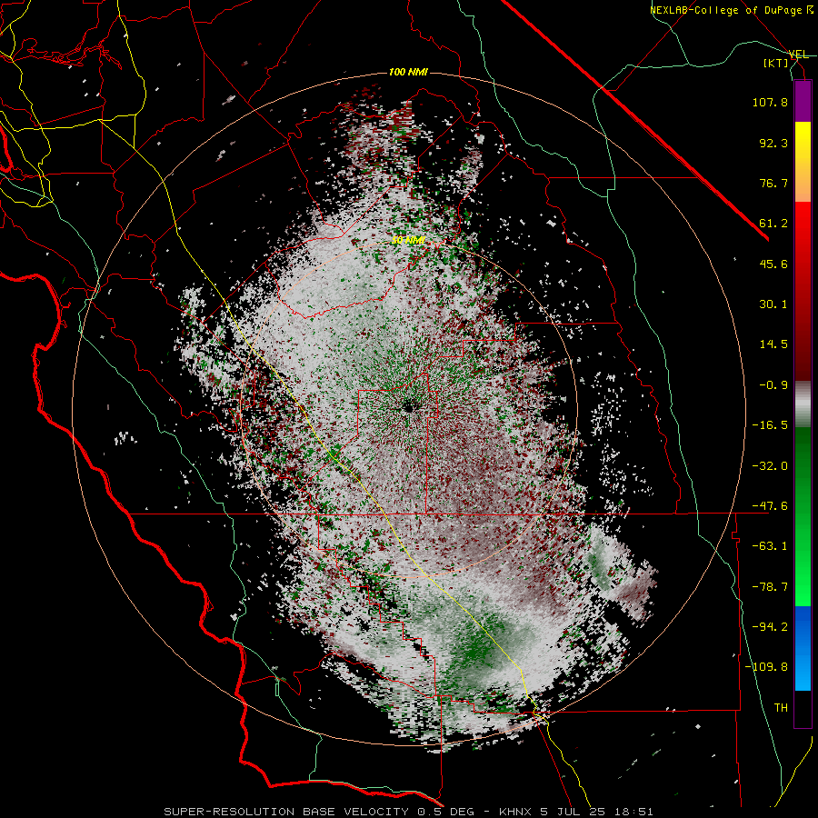
Task: Click the -78.7 legend value
Action: [770, 587]
